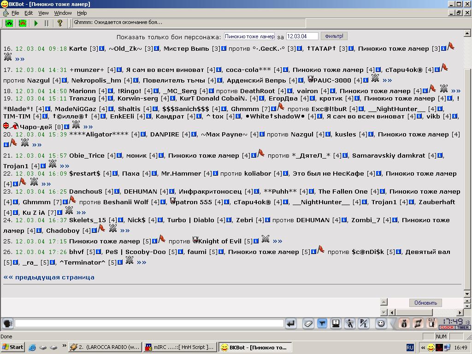Open the Windows Start menu
472x354 pixels.
[12, 347]
